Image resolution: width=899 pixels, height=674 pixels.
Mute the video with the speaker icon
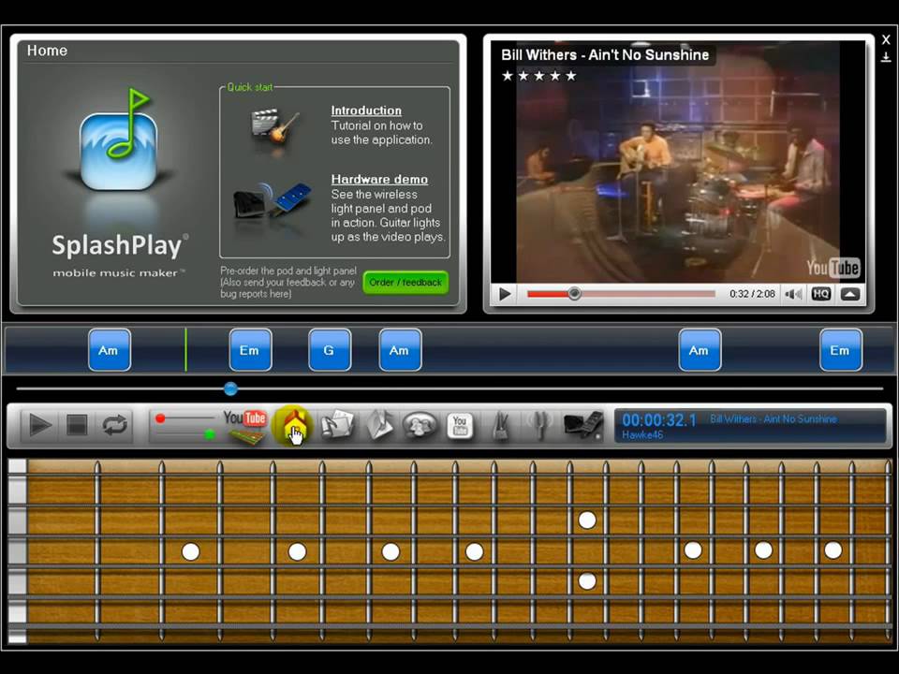[793, 294]
